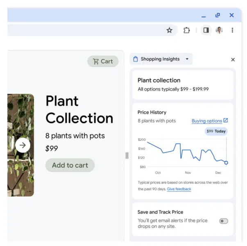Click the Nov label on the chart

tap(188, 173)
